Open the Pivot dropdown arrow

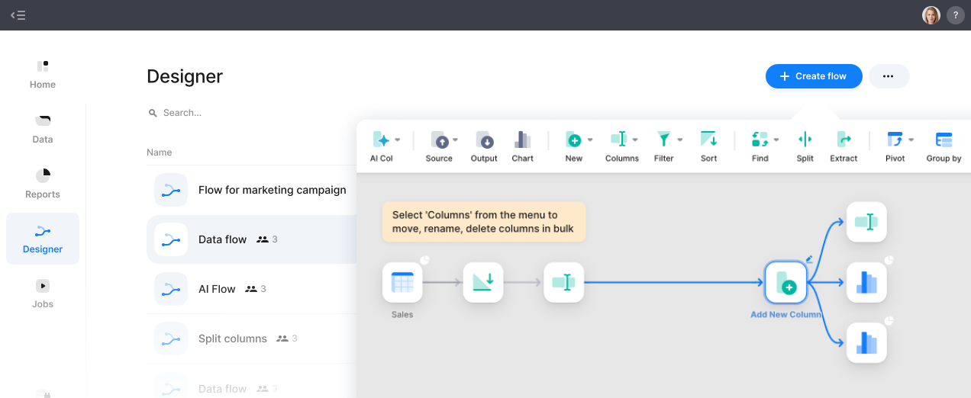[911, 140]
